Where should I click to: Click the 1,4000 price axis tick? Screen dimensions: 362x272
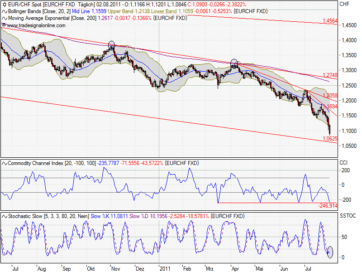[x=349, y=40]
